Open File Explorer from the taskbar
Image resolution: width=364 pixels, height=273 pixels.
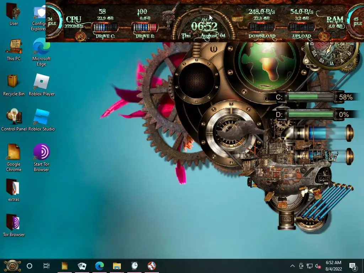(x=117, y=266)
